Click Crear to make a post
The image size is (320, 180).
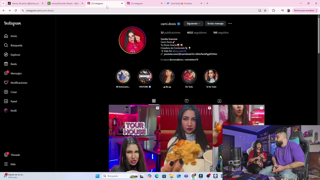pos(10,92)
